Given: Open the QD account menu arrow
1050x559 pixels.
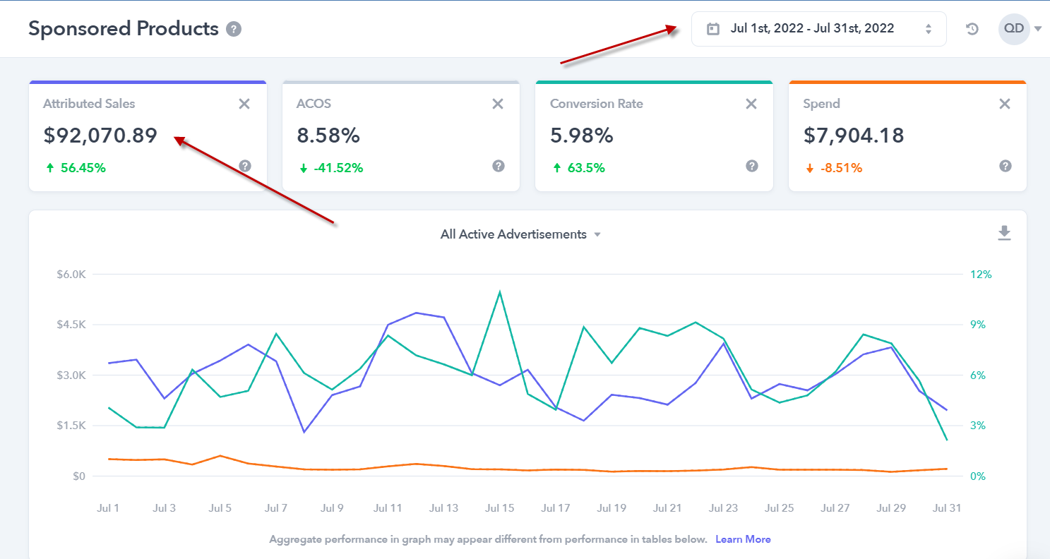Looking at the screenshot, I should pos(1038,29).
